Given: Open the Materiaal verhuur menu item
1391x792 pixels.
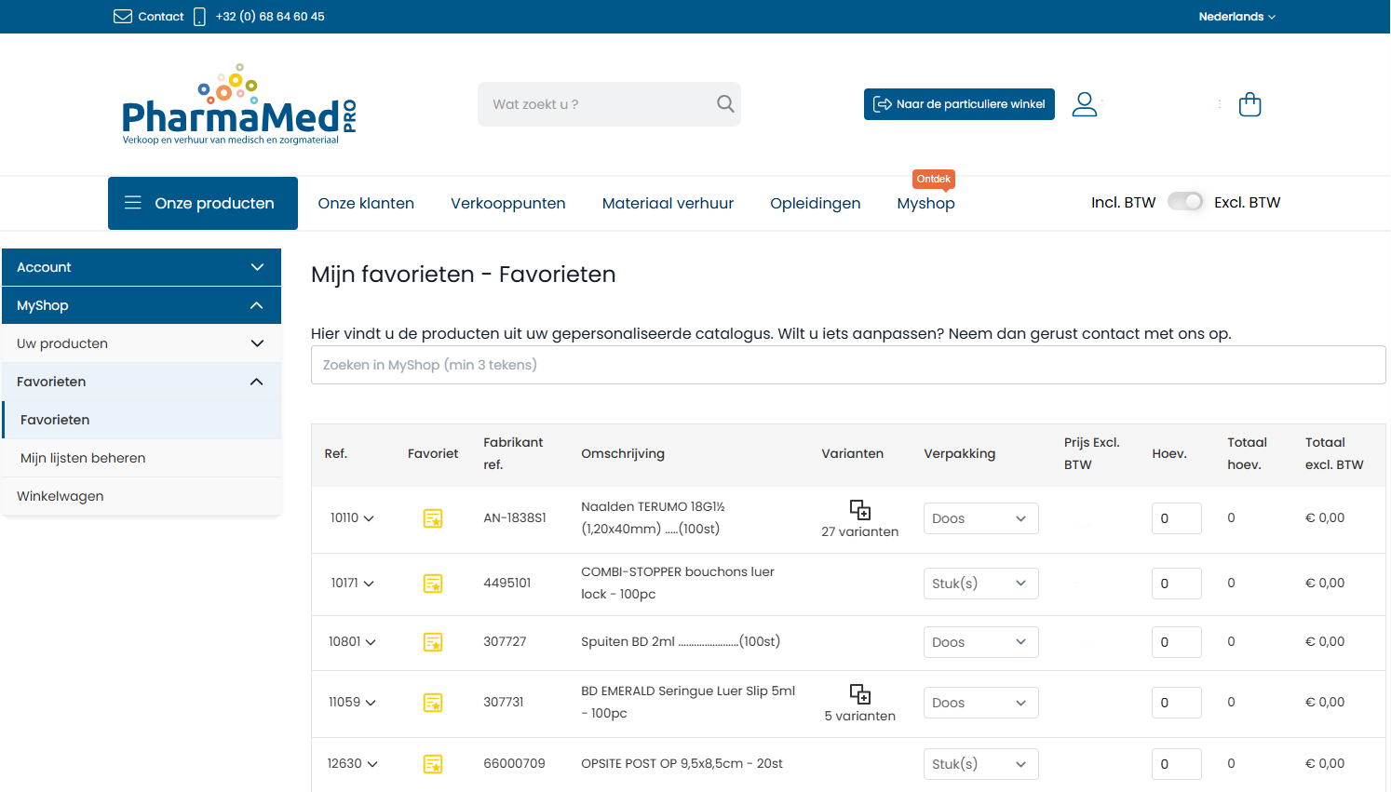Looking at the screenshot, I should pyautogui.click(x=668, y=203).
